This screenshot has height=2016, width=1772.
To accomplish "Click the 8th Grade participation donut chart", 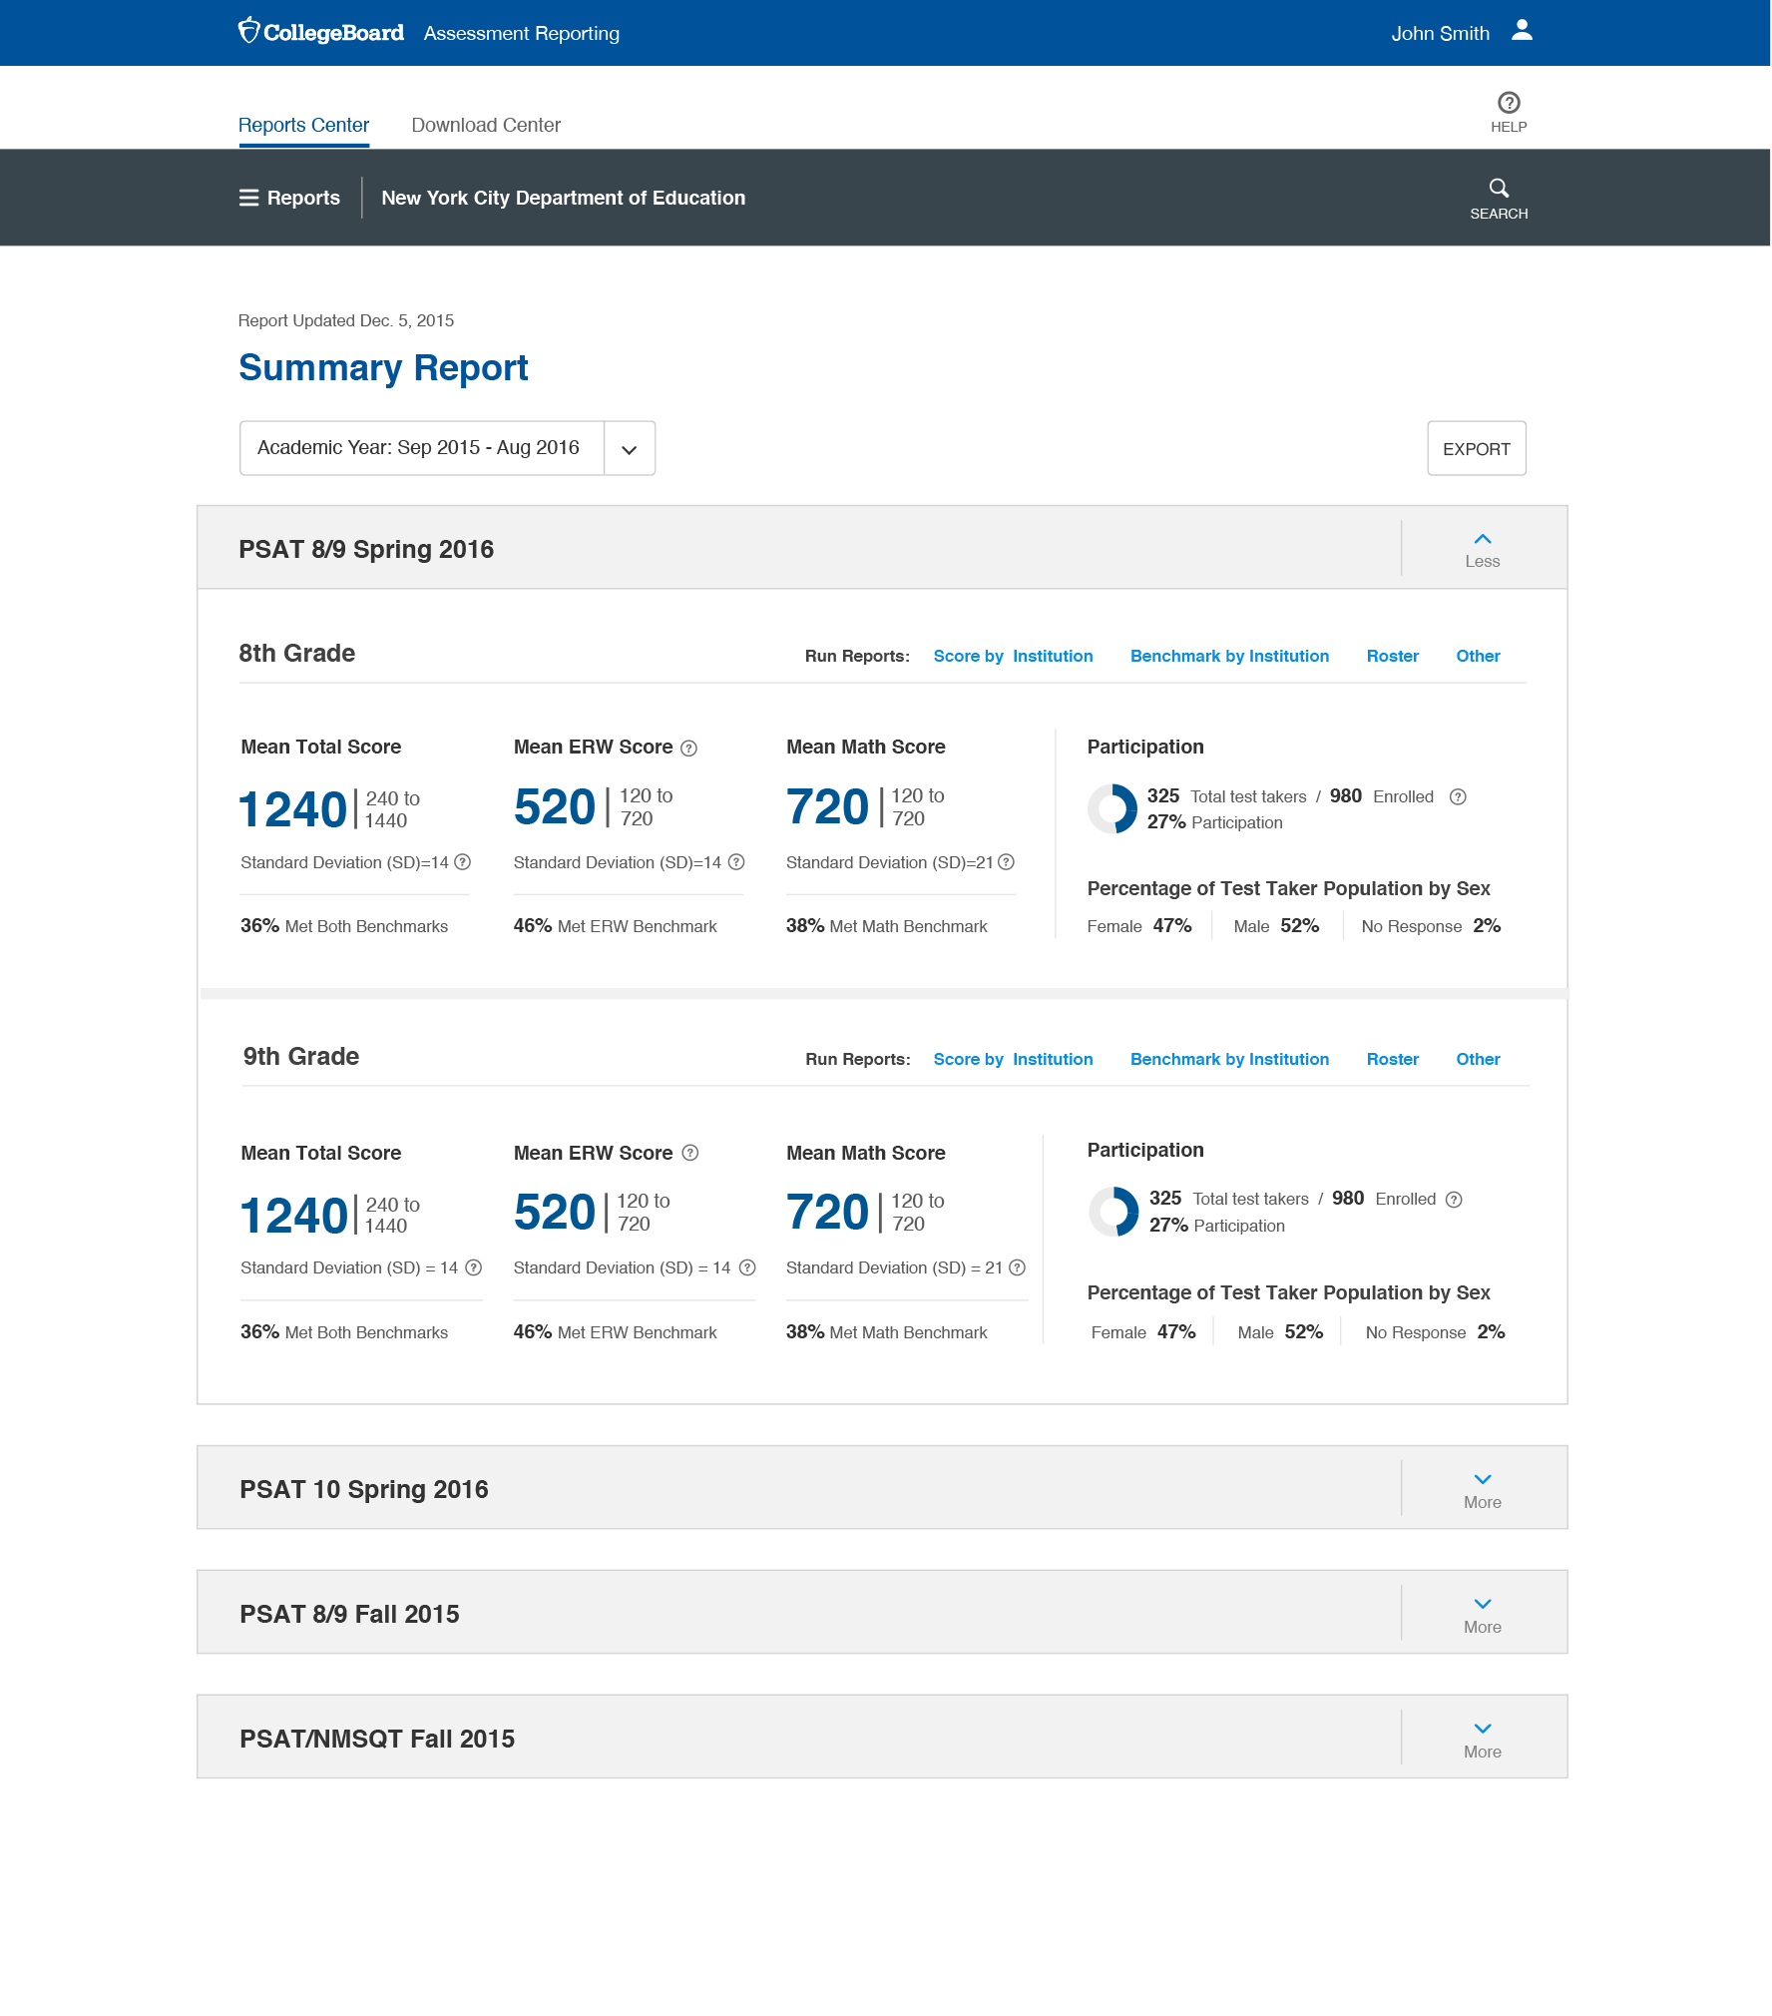I will (x=1113, y=808).
